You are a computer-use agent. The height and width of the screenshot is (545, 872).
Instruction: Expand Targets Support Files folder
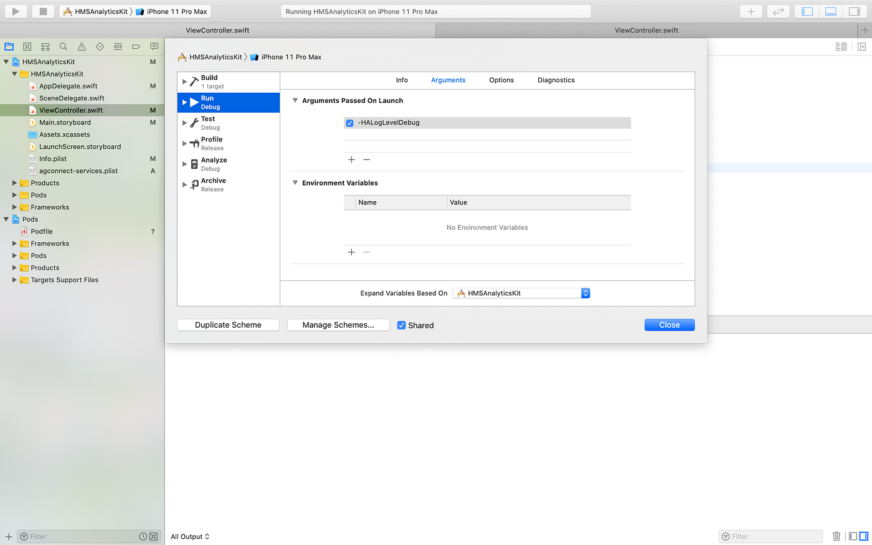(x=14, y=280)
